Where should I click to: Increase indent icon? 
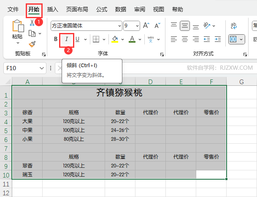pos(218,39)
